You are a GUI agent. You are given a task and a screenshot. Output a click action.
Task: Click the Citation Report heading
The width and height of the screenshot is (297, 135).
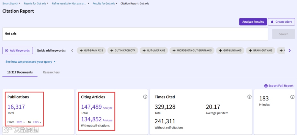click(18, 11)
